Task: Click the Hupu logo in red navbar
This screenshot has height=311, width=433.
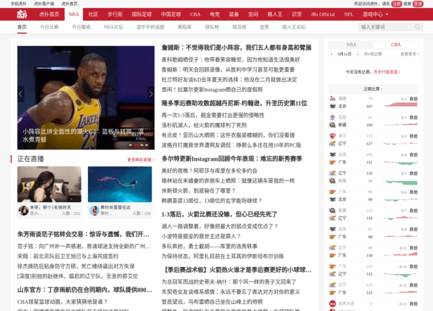Action: pyautogui.click(x=22, y=14)
